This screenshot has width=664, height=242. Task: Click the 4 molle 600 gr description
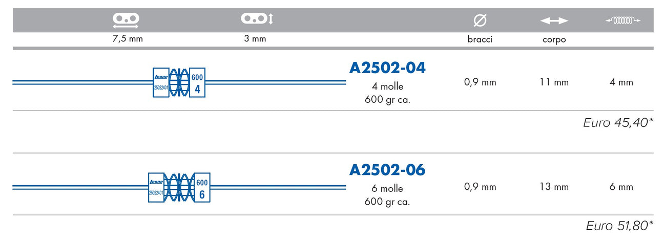(x=388, y=93)
